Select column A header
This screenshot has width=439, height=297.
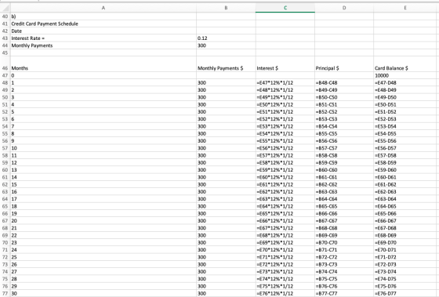[103, 8]
